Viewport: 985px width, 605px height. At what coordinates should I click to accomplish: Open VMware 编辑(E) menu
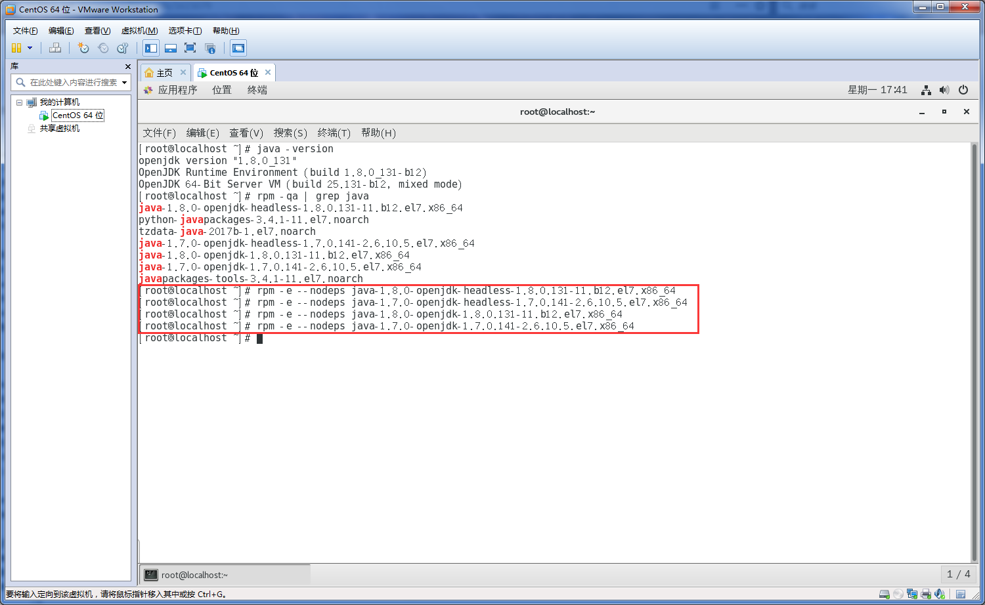click(x=61, y=31)
